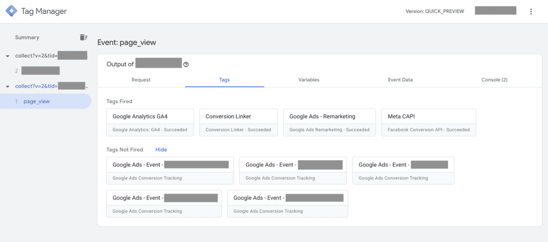This screenshot has width=548, height=242.
Task: Collapse the first collect request group
Action: tap(7, 56)
